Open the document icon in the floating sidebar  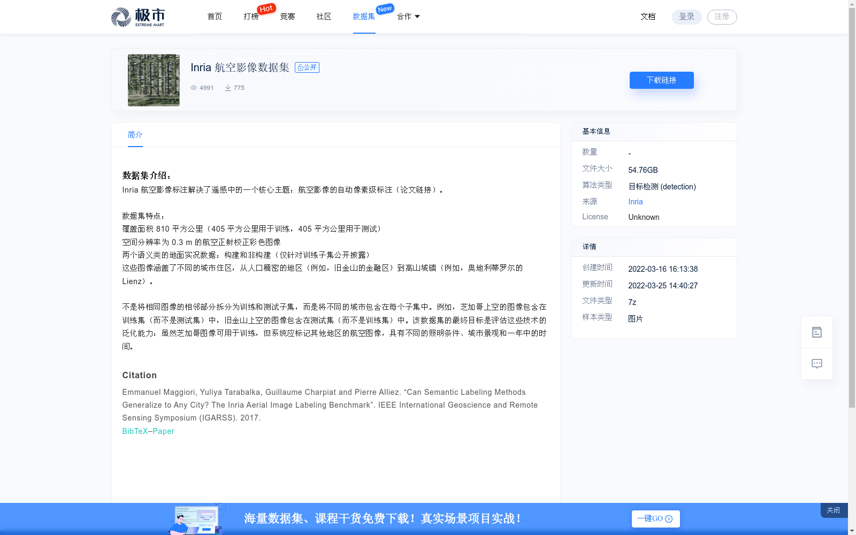(x=816, y=332)
